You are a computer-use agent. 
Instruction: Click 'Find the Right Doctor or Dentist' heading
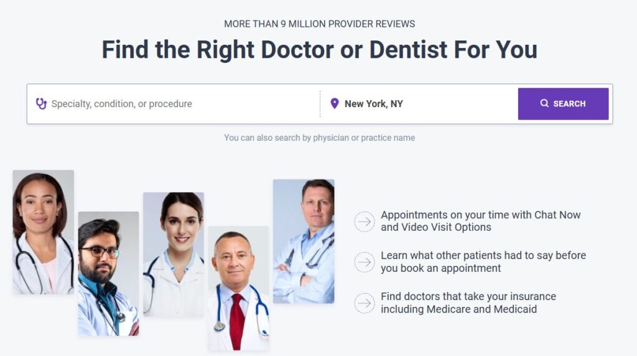tap(319, 50)
